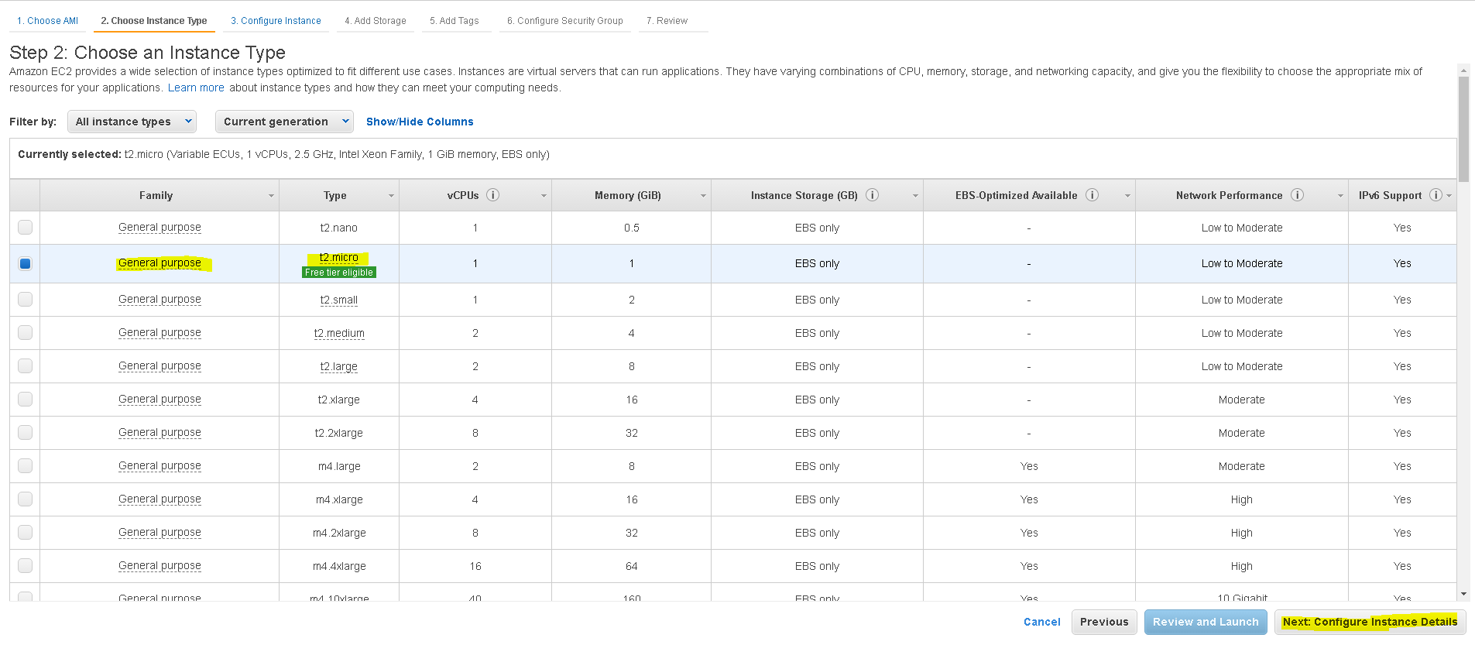
Task: Select the m4.4xlarge instance checkbox
Action: [26, 565]
